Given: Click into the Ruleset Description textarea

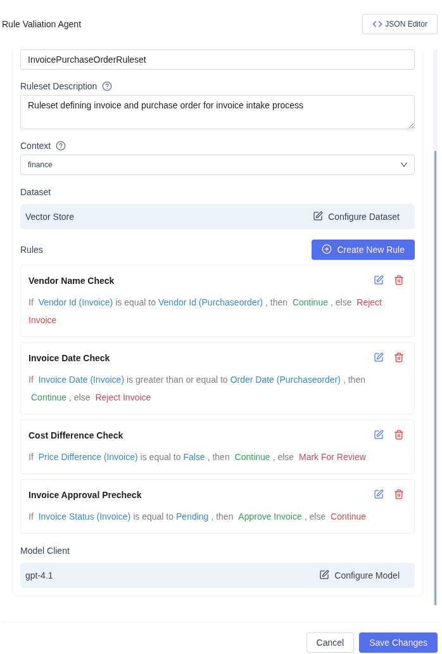Looking at the screenshot, I should tap(217, 112).
